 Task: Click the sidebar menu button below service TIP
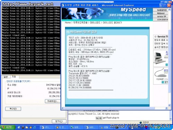click(x=161, y=20)
